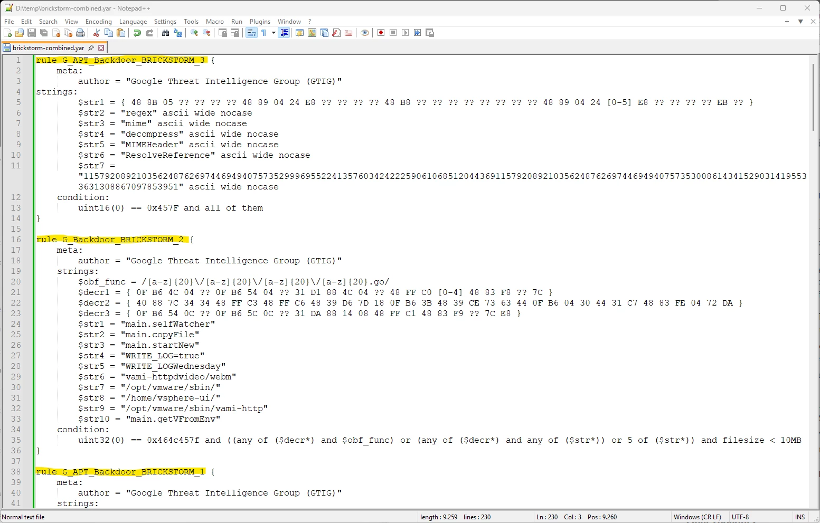
Task: Open the Run menu
Action: pyautogui.click(x=237, y=22)
